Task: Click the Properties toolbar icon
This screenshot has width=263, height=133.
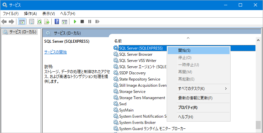Action: point(31,22)
